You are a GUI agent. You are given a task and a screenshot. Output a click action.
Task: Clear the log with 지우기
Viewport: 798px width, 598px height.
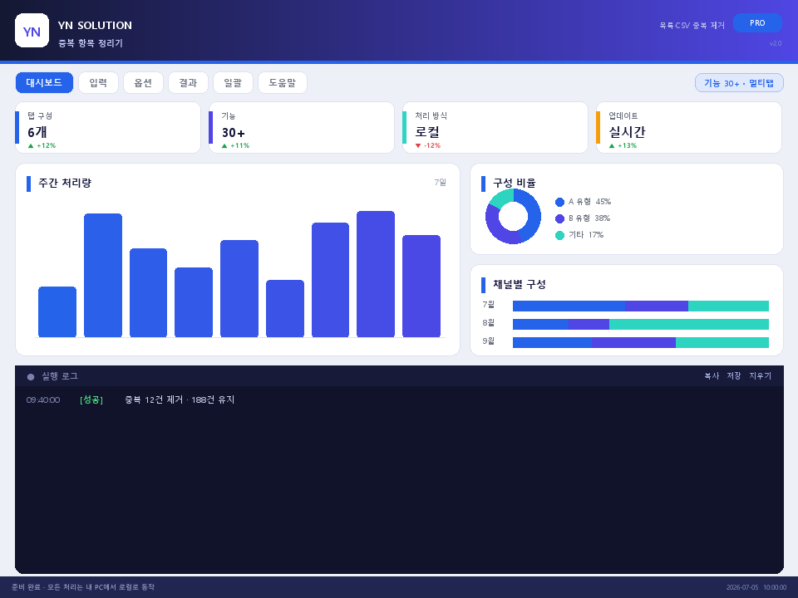[761, 375]
